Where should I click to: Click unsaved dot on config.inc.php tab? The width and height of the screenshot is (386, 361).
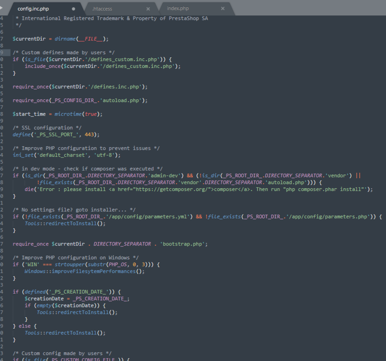pyautogui.click(x=74, y=9)
